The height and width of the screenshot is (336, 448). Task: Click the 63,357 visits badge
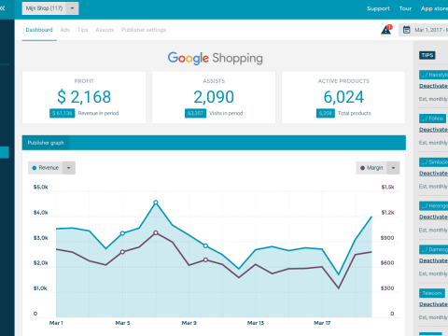click(195, 113)
